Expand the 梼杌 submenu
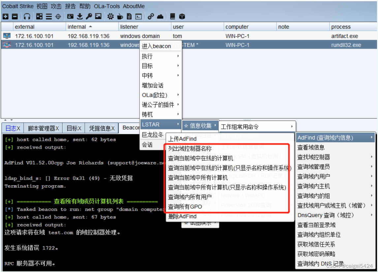 (161, 114)
